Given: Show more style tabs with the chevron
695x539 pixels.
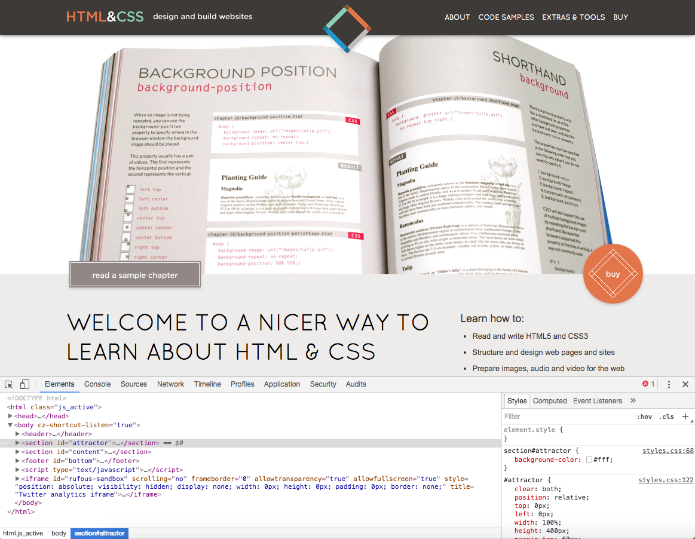Looking at the screenshot, I should [633, 400].
